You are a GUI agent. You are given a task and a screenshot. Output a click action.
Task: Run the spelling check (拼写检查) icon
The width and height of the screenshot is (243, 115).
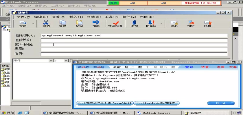pos(115,24)
